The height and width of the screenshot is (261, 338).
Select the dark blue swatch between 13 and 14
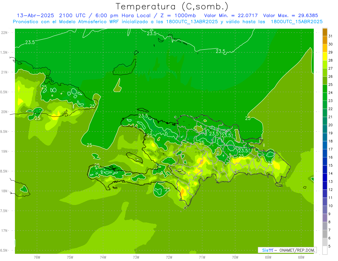325,178
